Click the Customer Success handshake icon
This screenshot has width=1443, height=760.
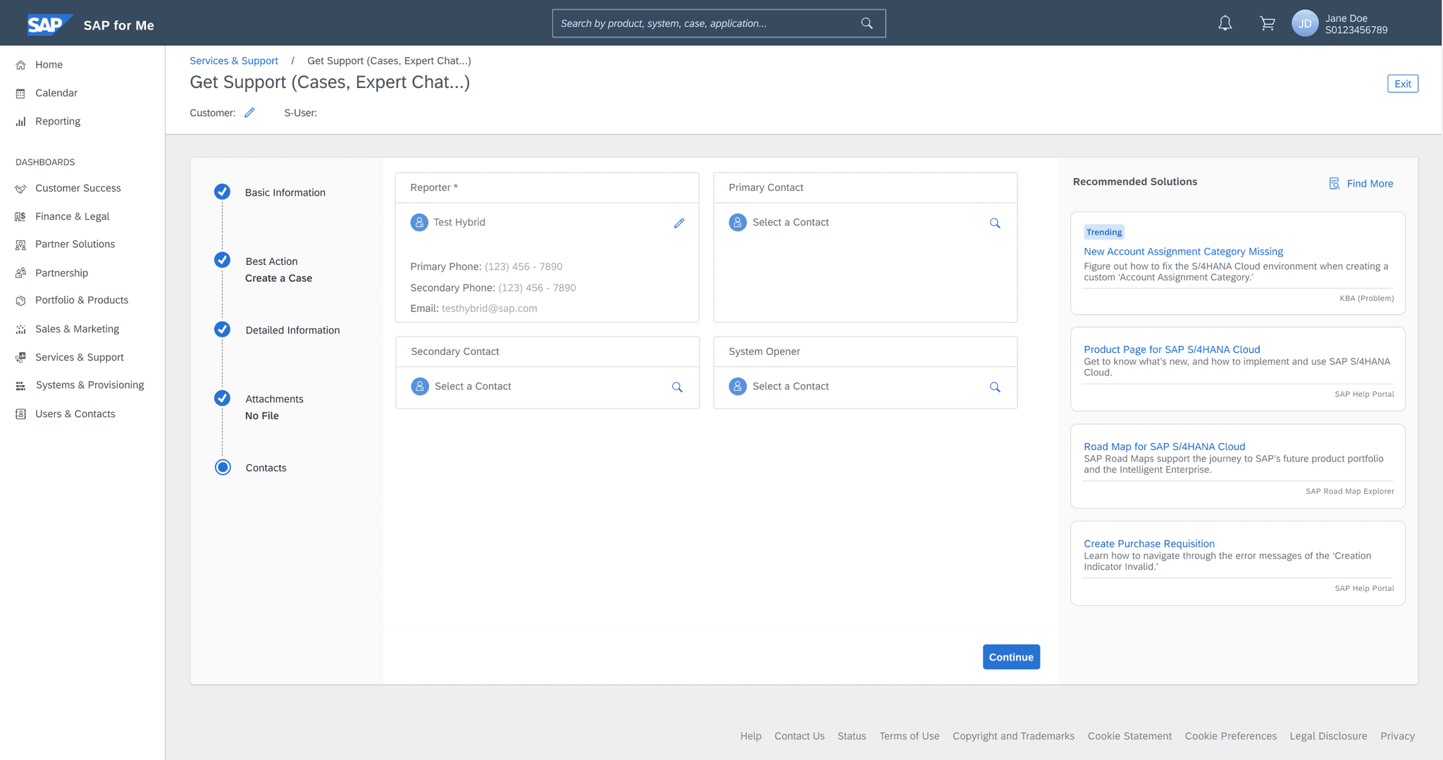(20, 188)
